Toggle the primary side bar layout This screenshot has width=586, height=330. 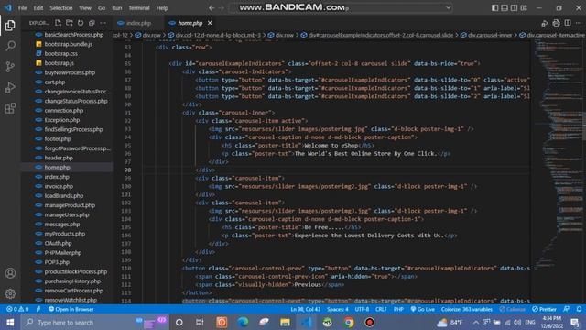pyautogui.click(x=494, y=8)
